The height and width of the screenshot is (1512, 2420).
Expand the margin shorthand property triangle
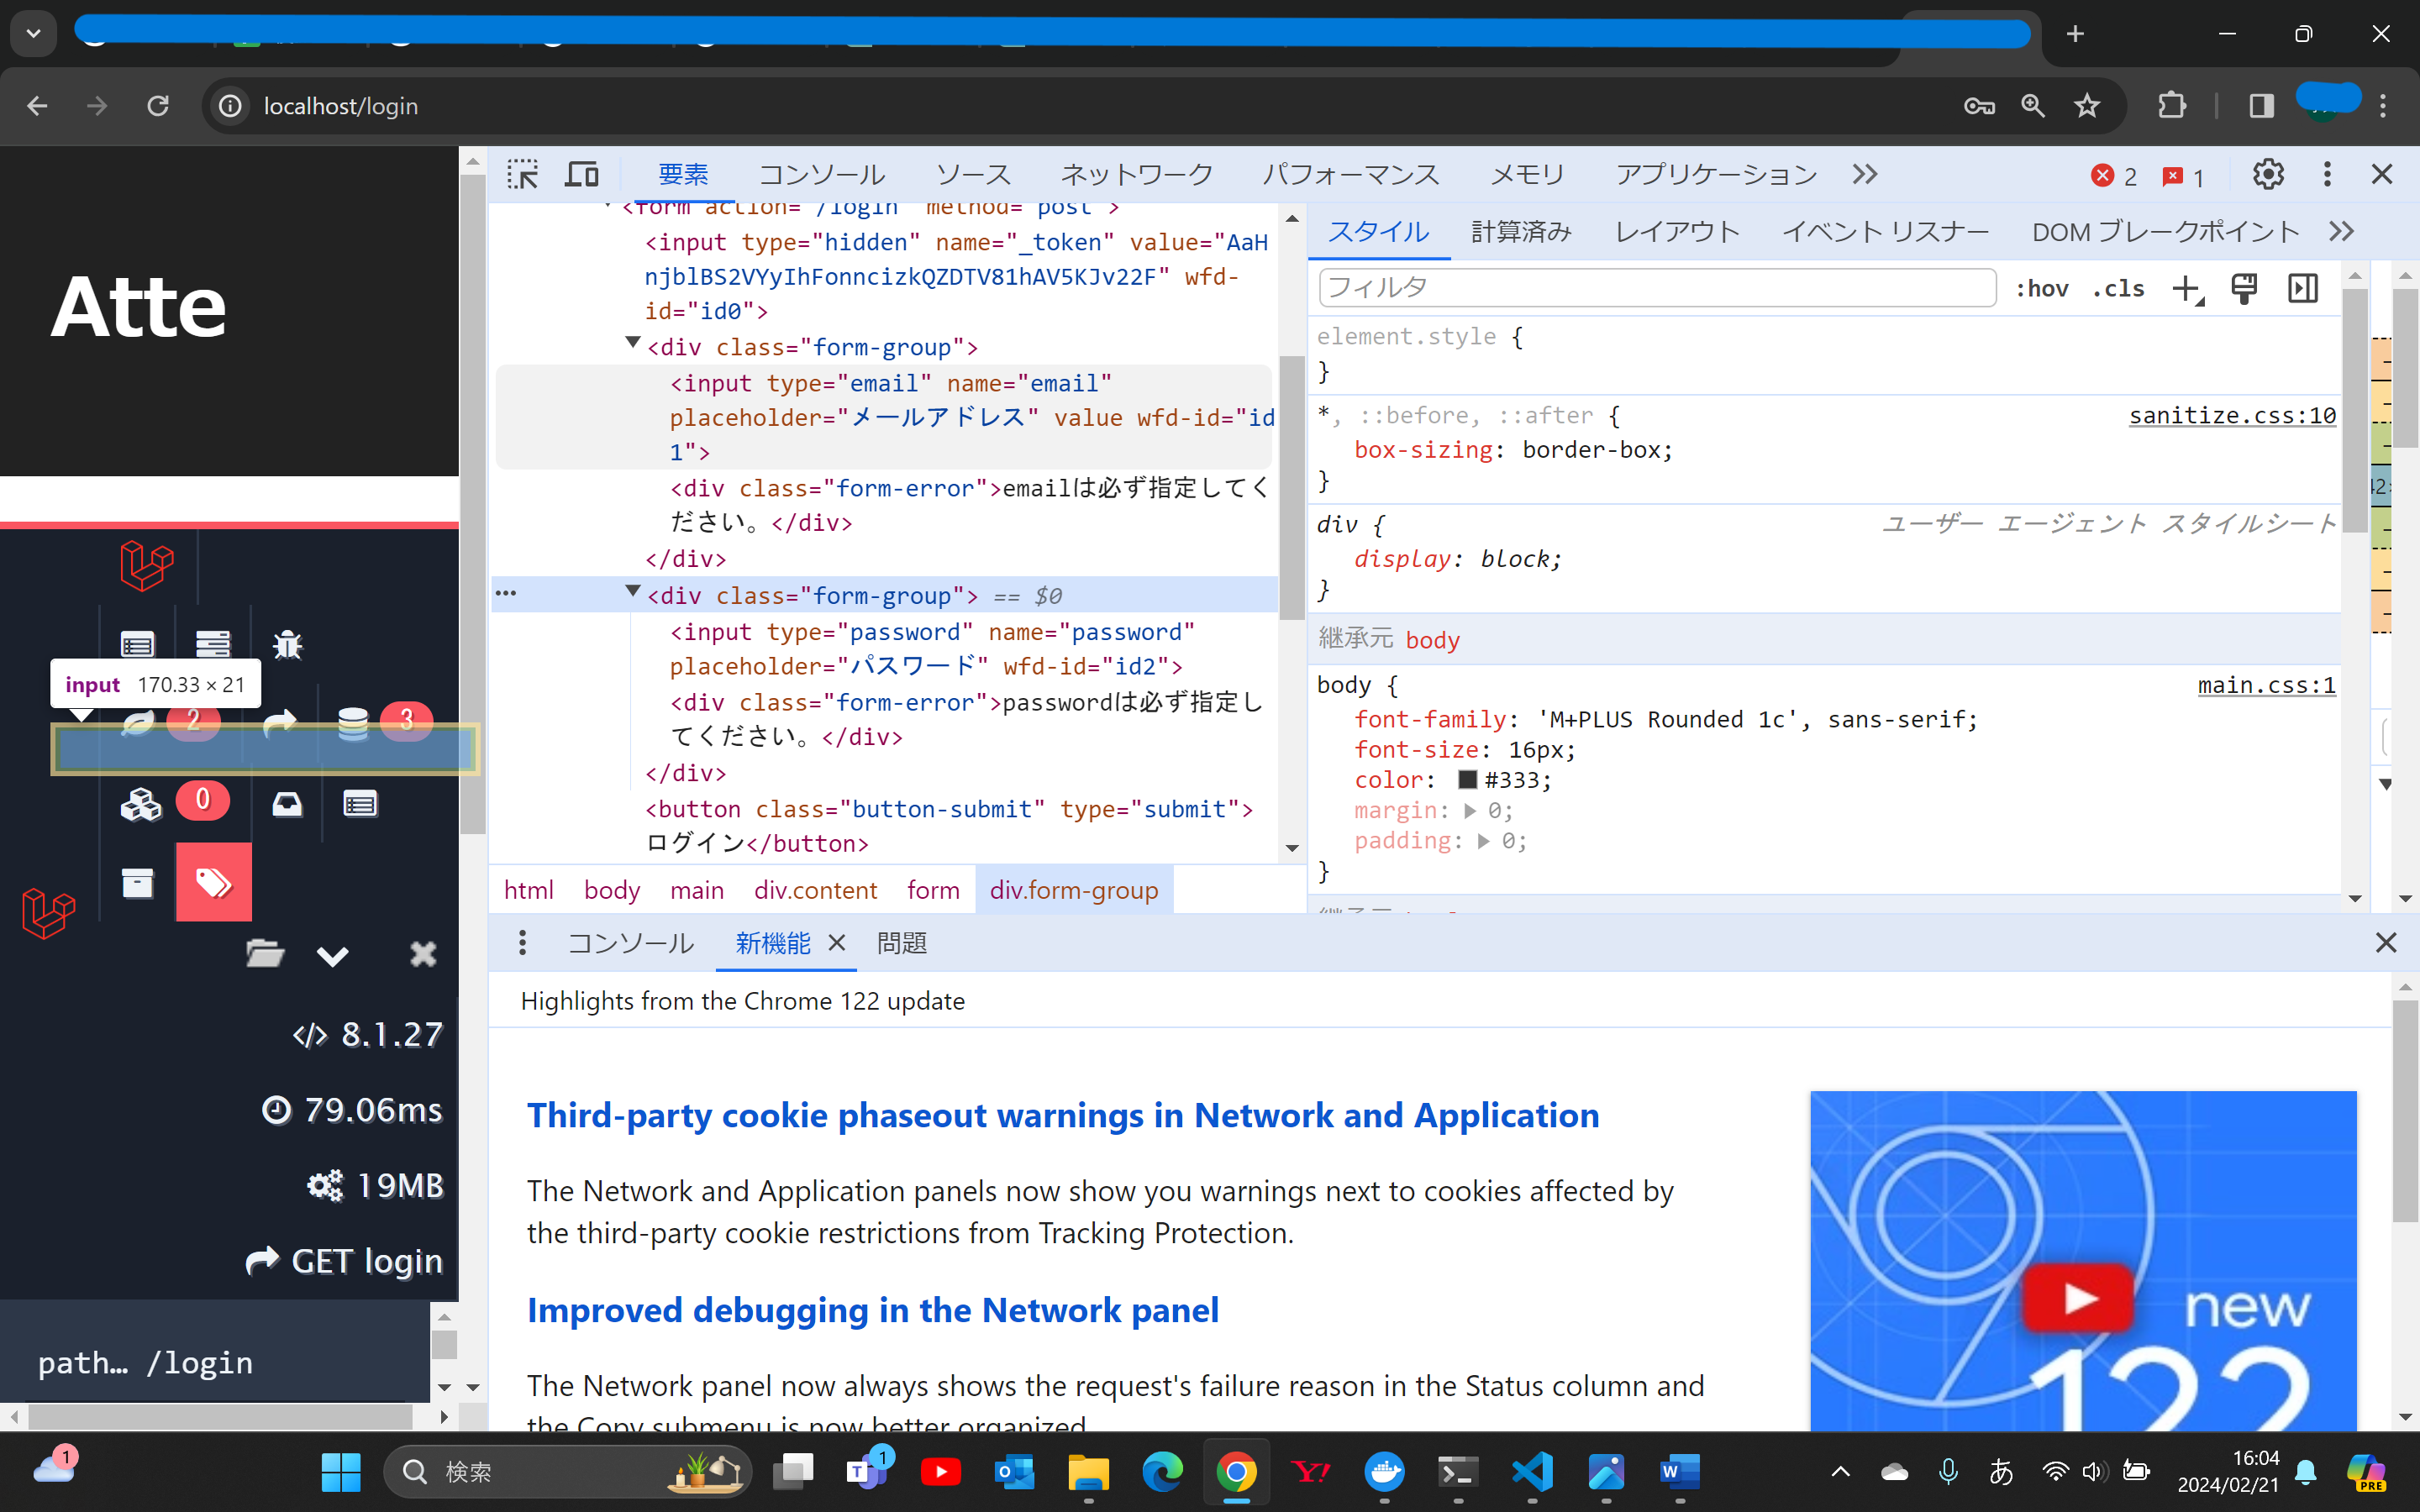1470,810
